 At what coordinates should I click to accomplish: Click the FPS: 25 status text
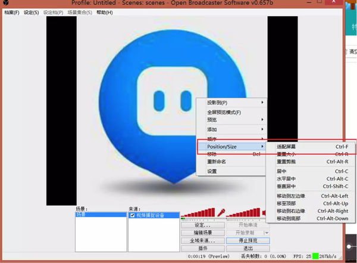(x=302, y=256)
